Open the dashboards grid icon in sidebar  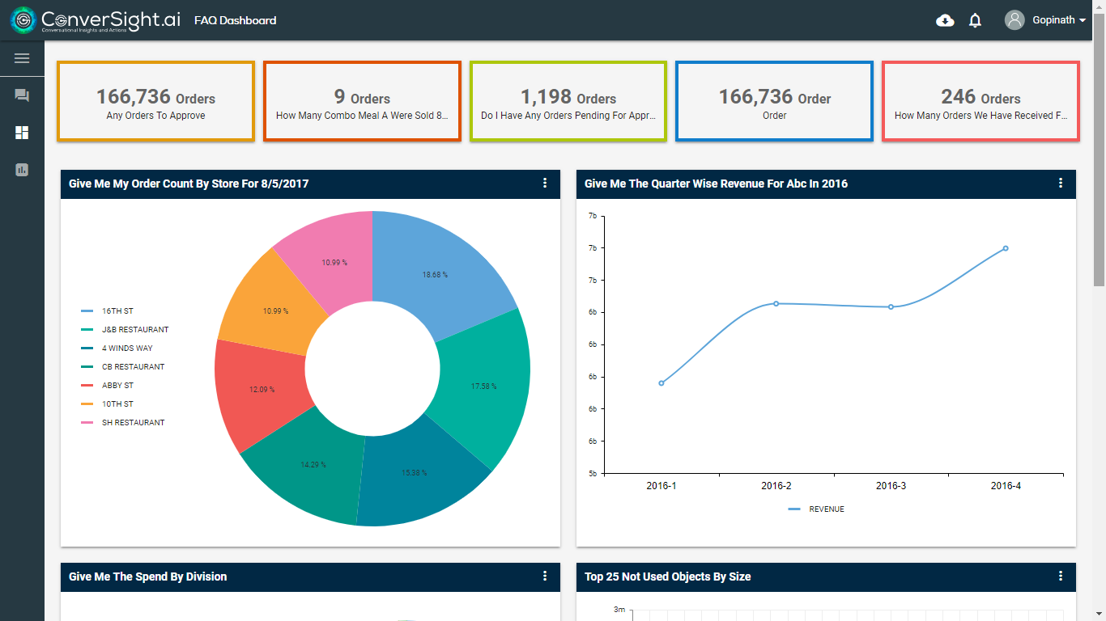[21, 132]
